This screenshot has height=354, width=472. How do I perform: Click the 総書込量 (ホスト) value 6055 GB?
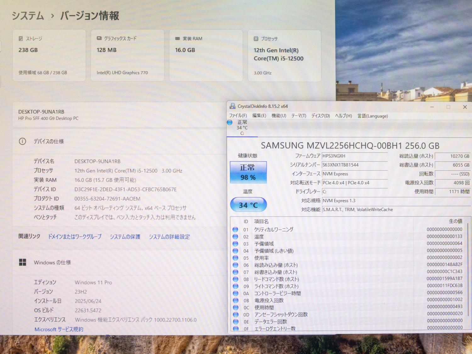pyautogui.click(x=453, y=165)
